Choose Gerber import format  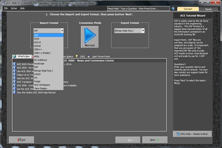48,46
